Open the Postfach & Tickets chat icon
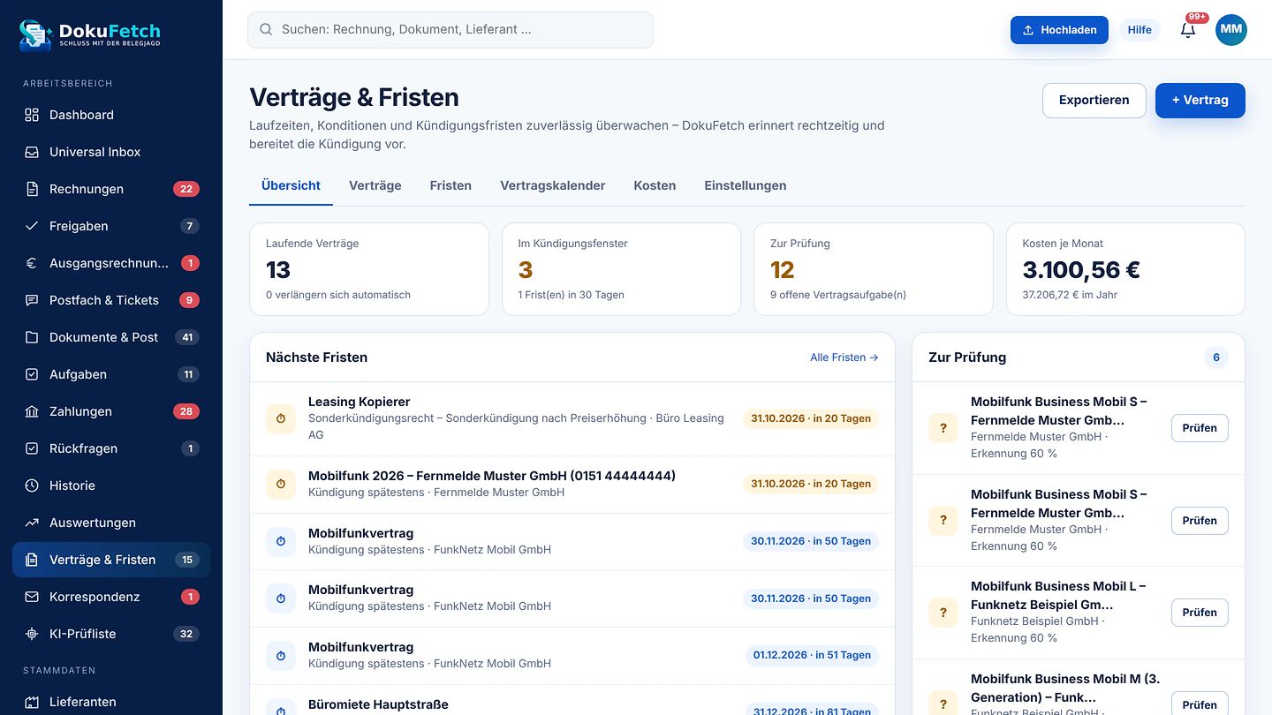This screenshot has height=715, width=1272. click(x=32, y=300)
